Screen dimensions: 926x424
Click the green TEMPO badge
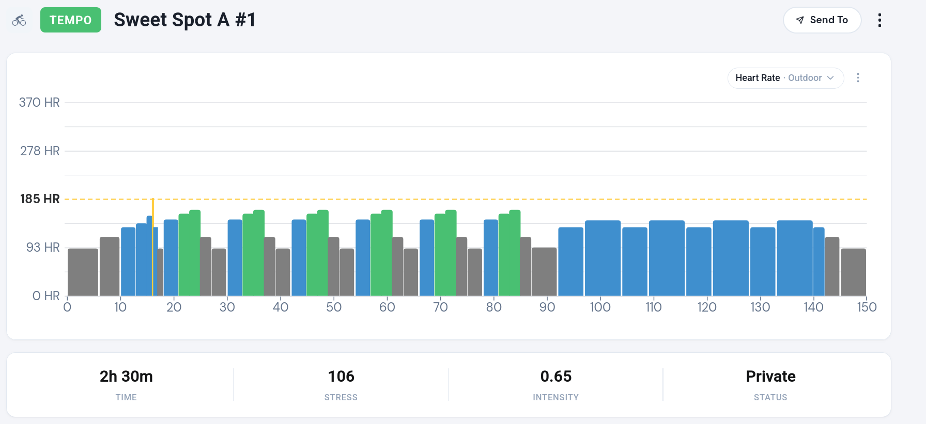click(x=71, y=20)
